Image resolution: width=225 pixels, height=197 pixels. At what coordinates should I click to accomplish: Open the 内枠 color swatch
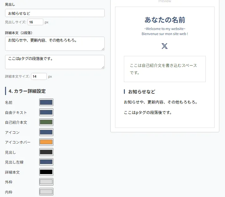46,192
